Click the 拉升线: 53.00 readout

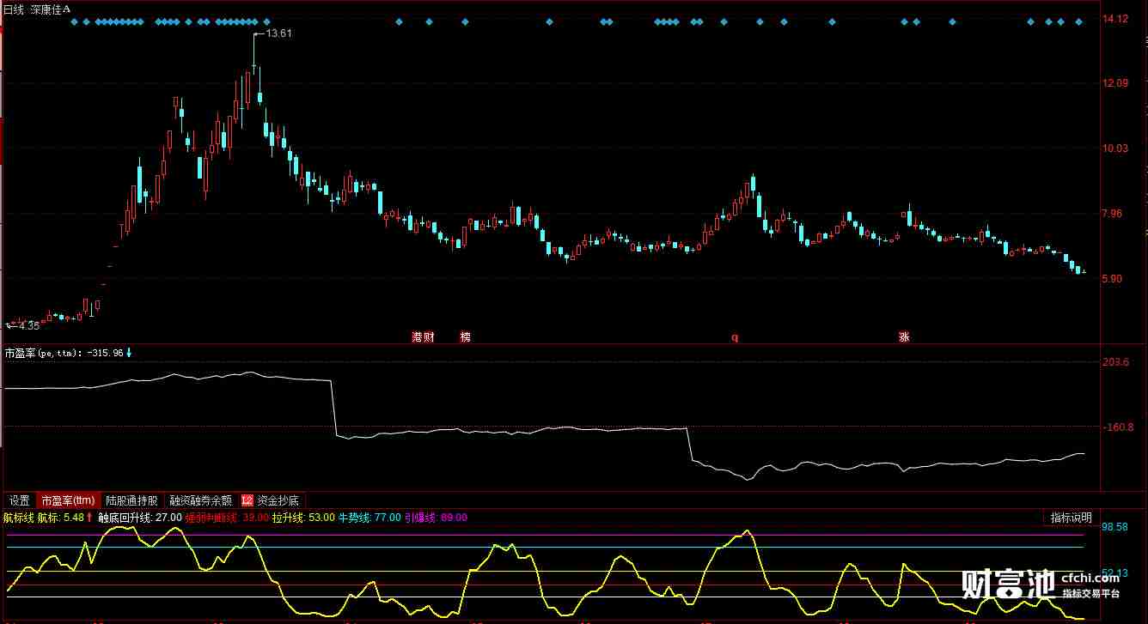coord(303,518)
